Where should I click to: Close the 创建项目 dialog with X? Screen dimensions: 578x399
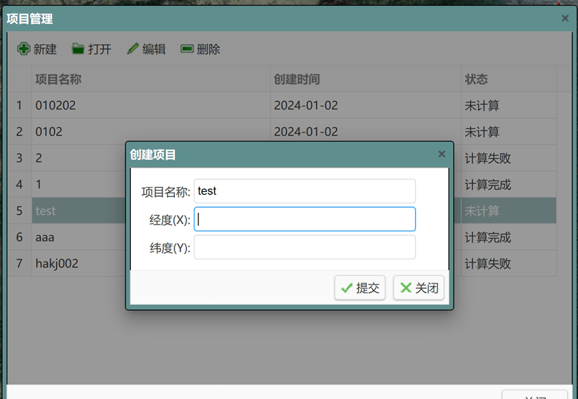[441, 154]
